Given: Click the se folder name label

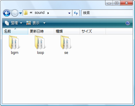Looking at the screenshot, I should [x=66, y=53].
